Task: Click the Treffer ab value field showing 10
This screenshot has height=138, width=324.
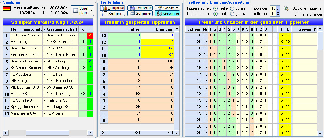Action: [273, 14]
